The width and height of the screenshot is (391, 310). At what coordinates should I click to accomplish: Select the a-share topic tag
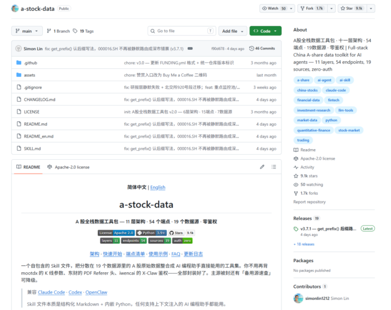point(303,80)
